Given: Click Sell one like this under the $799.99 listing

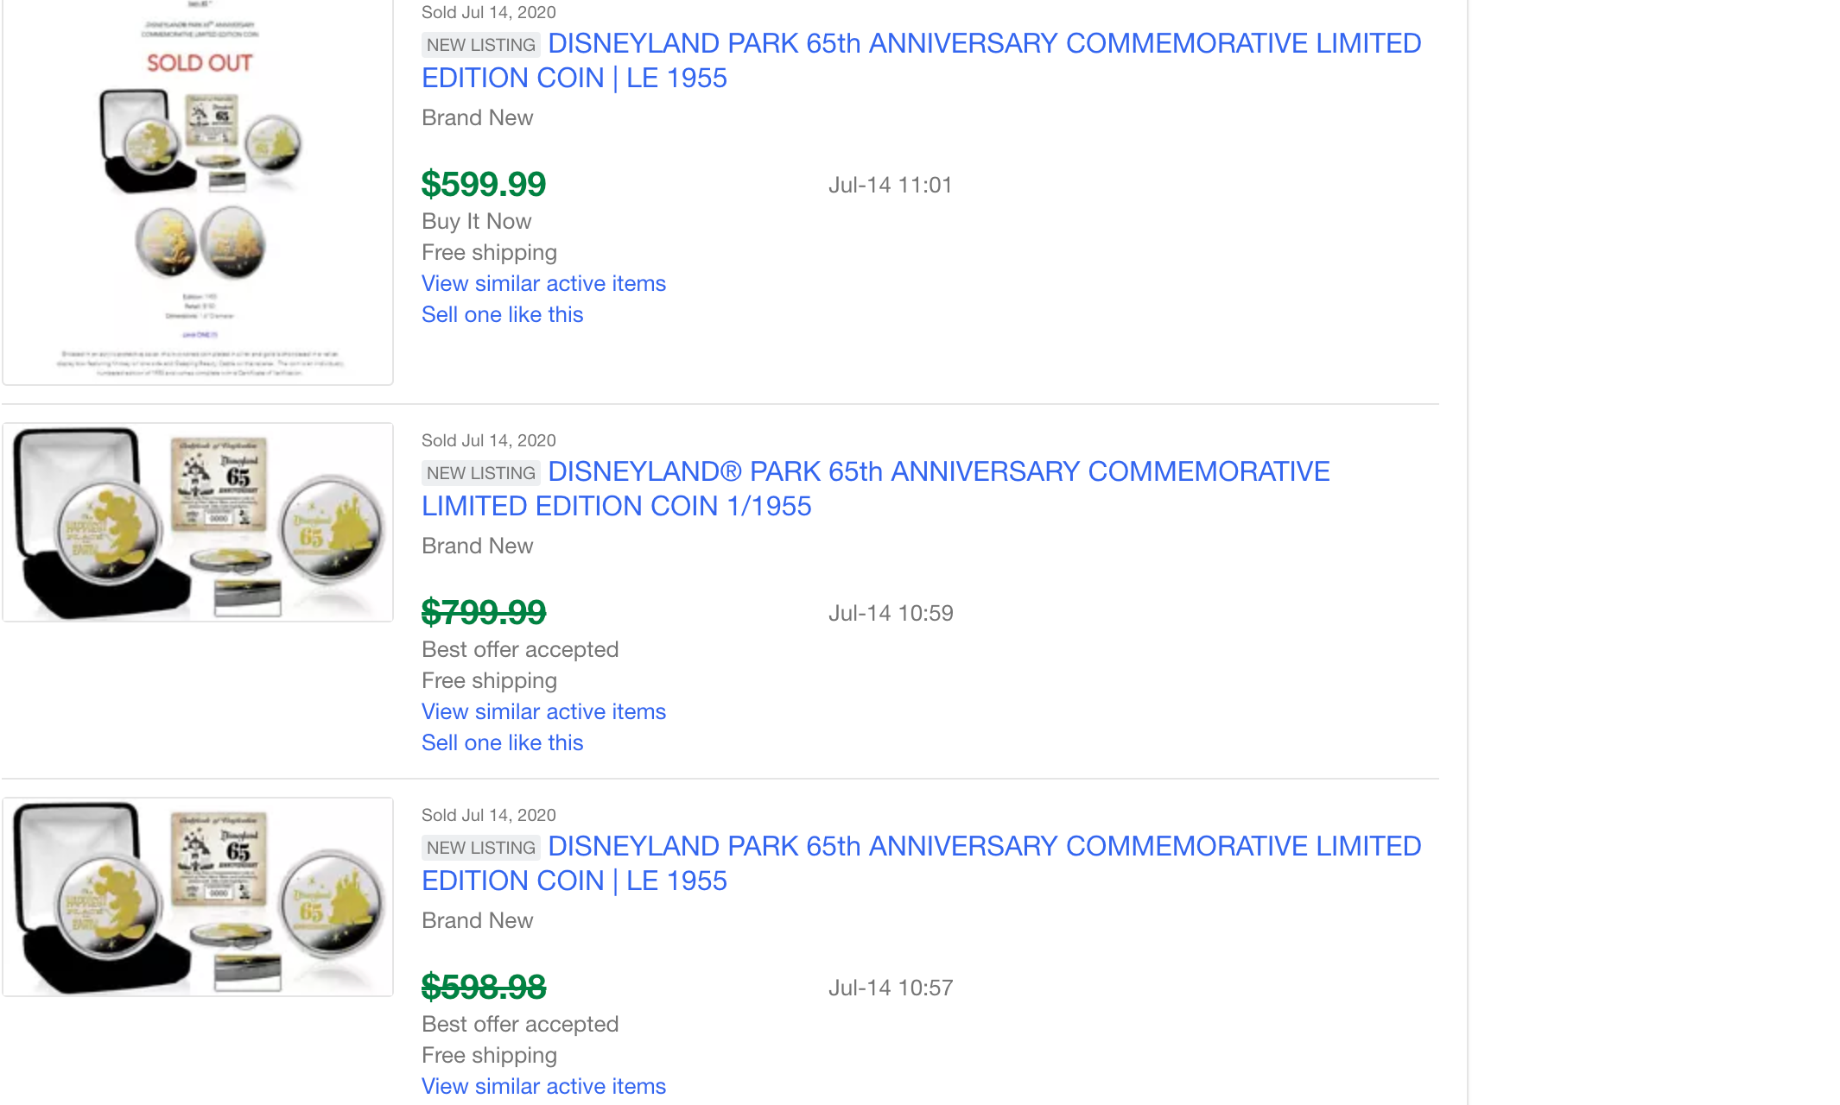Looking at the screenshot, I should [x=502, y=742].
